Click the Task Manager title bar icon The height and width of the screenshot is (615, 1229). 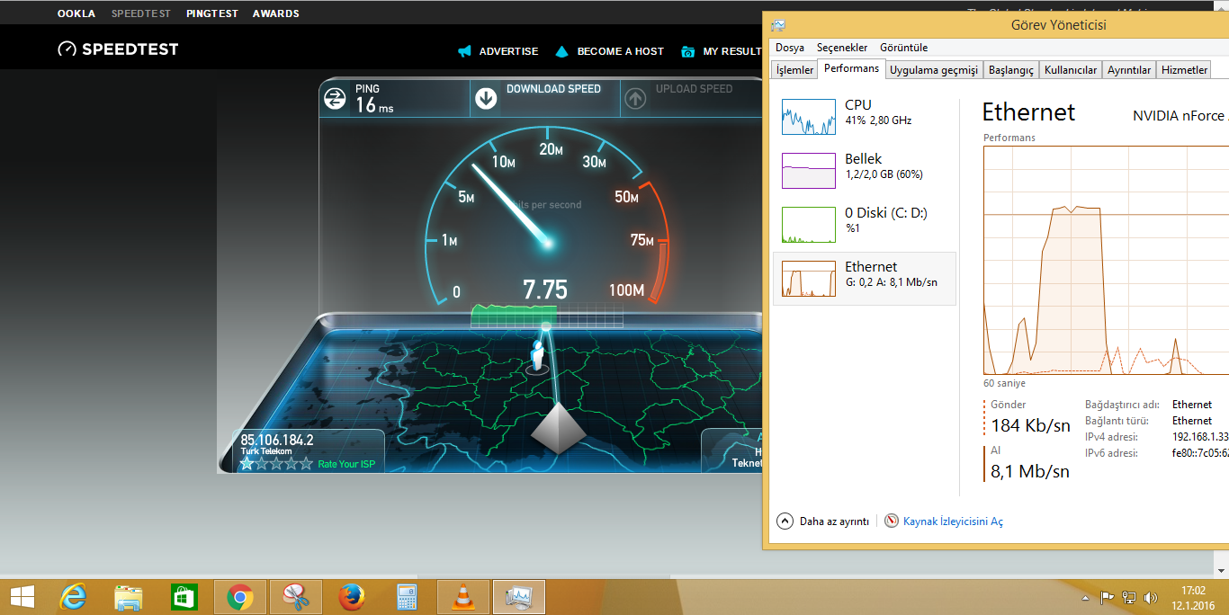click(x=779, y=25)
